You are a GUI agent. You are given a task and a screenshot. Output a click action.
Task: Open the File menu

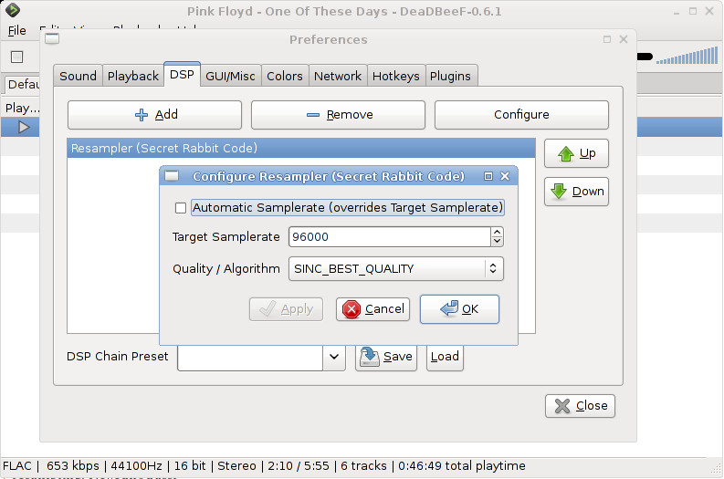[17, 30]
